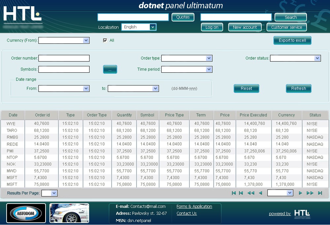This screenshot has height=225, width=330.
Task: Sort by the Status column header
Action: pos(315,115)
